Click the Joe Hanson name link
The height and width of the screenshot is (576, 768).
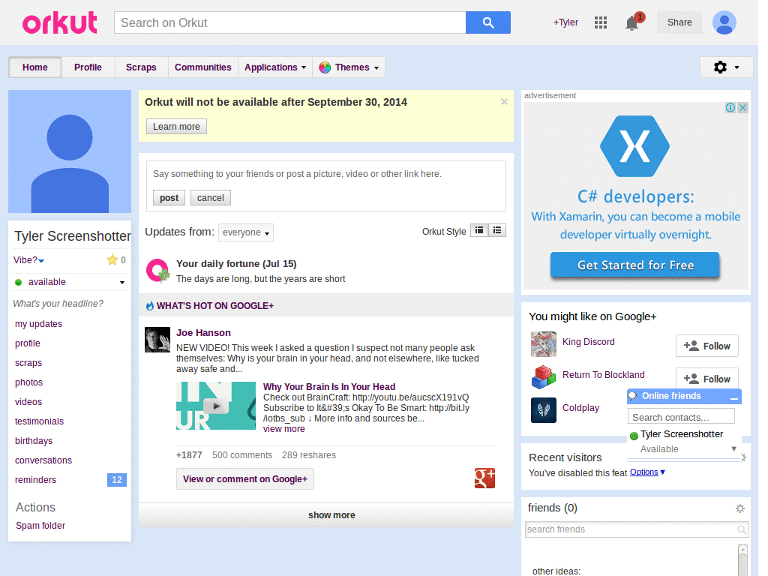pyautogui.click(x=203, y=333)
